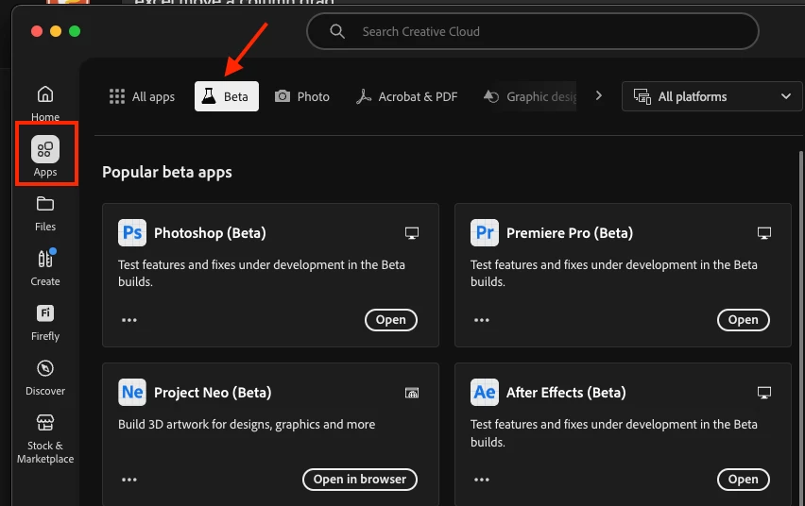Click the Premiere Pro (Beta) title text
The width and height of the screenshot is (805, 506).
pyautogui.click(x=570, y=233)
